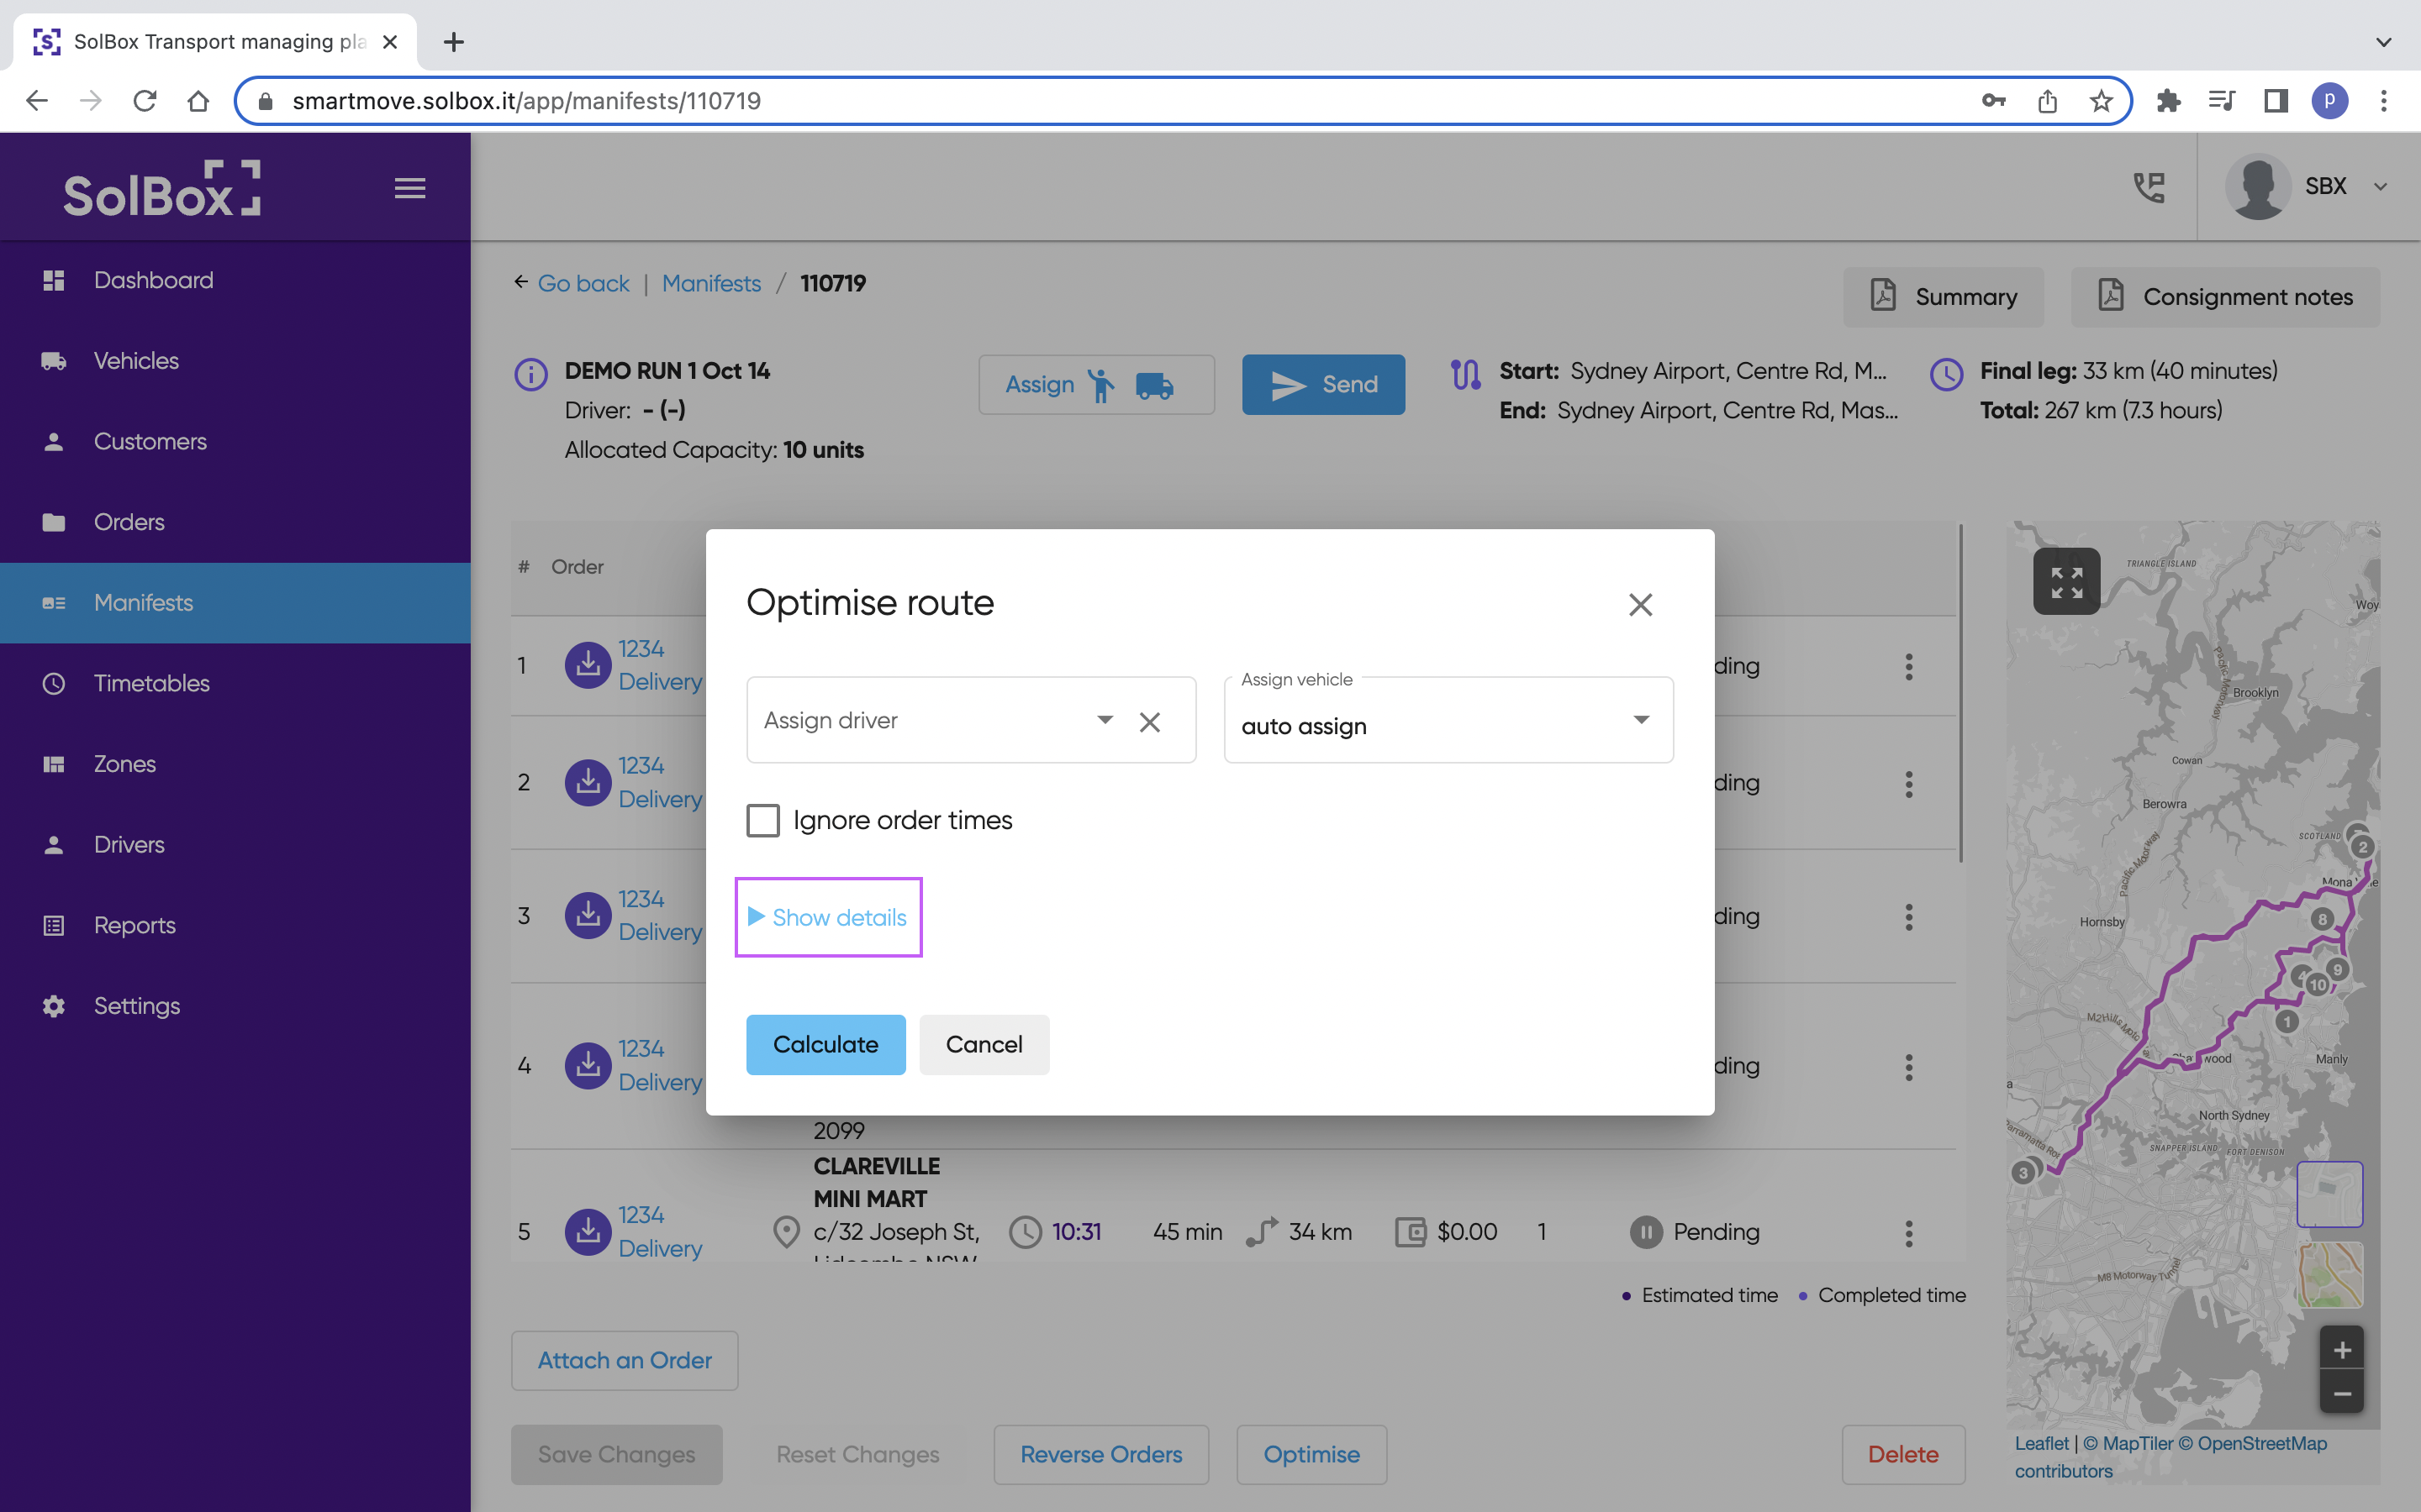The width and height of the screenshot is (2421, 1512).
Task: Open Dashboard in sidebar
Action: (235, 280)
